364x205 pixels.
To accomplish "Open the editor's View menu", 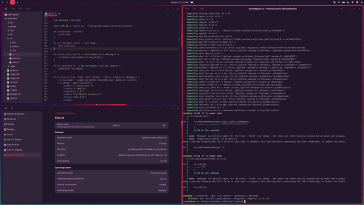I will click(28, 9).
